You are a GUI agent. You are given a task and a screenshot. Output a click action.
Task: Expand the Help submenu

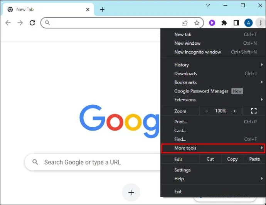click(213, 179)
